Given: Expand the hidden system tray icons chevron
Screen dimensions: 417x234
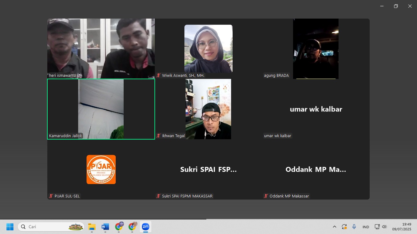Looking at the screenshot, I should [334, 227].
